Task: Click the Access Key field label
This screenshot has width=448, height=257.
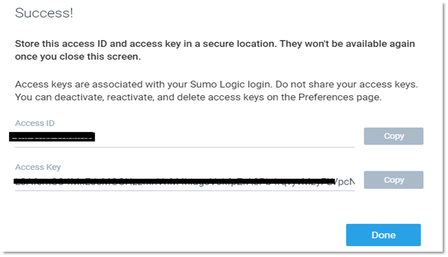Action: [37, 167]
